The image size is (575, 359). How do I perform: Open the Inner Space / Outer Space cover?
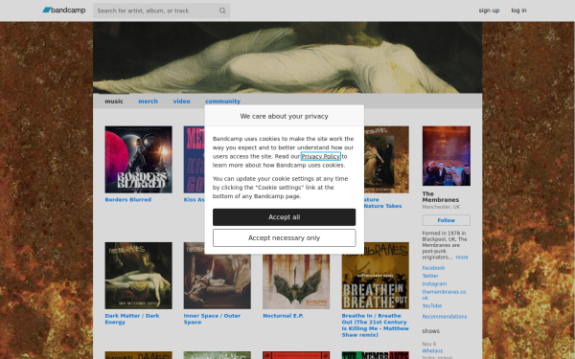click(218, 276)
